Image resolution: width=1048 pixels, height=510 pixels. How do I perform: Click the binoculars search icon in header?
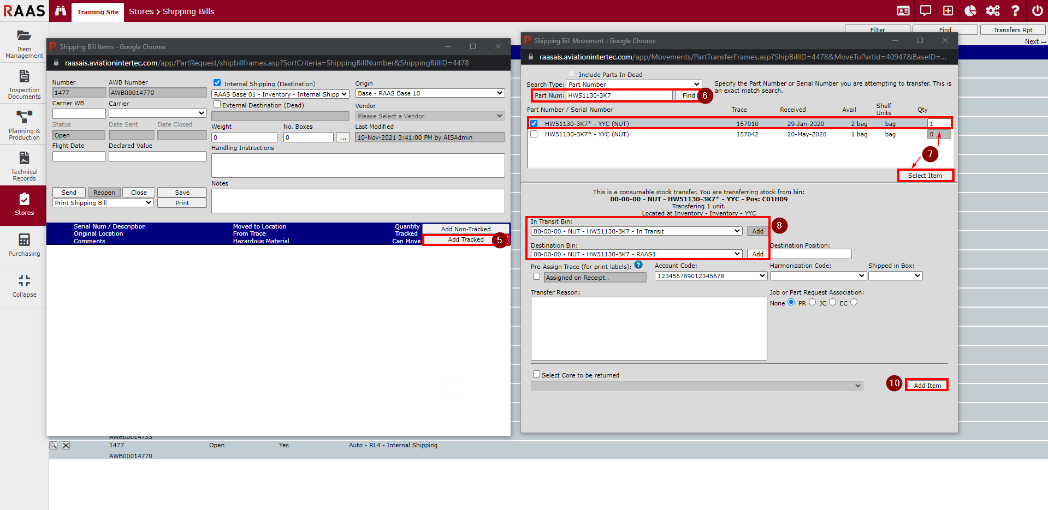pyautogui.click(x=61, y=11)
